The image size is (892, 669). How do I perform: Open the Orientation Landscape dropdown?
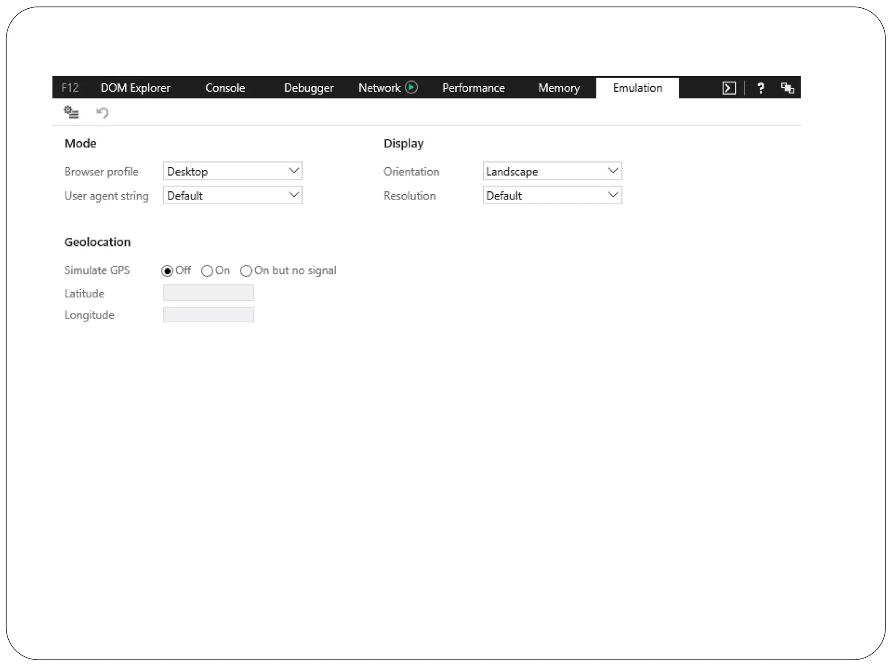tap(552, 171)
